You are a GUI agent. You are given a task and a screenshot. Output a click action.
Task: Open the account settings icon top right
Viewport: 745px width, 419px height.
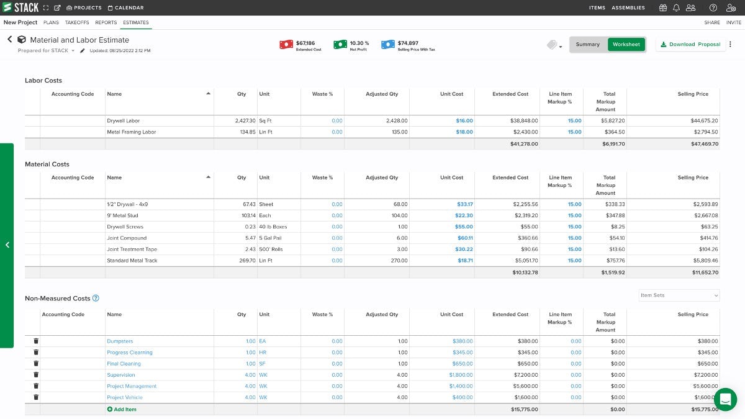point(731,7)
